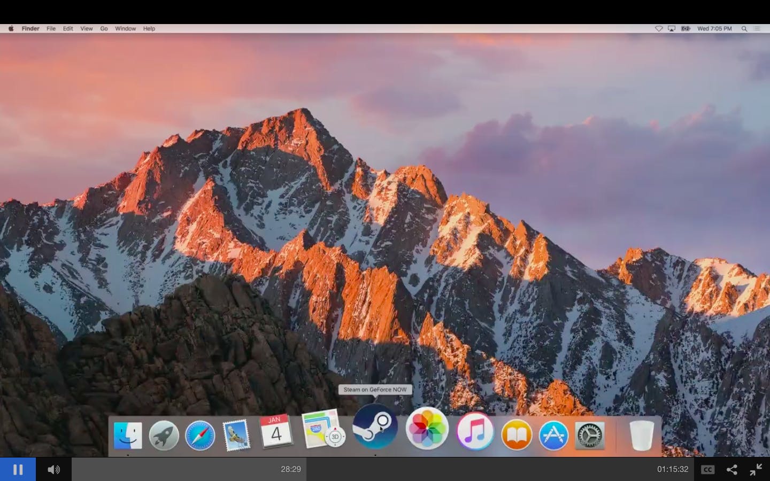Open the AirPlay display menu icon

672,28
